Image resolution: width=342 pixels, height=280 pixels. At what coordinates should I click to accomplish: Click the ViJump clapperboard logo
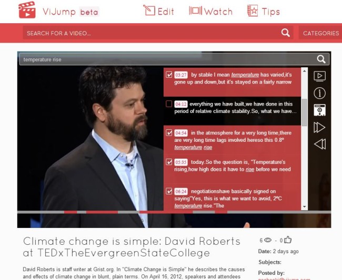[x=27, y=10]
